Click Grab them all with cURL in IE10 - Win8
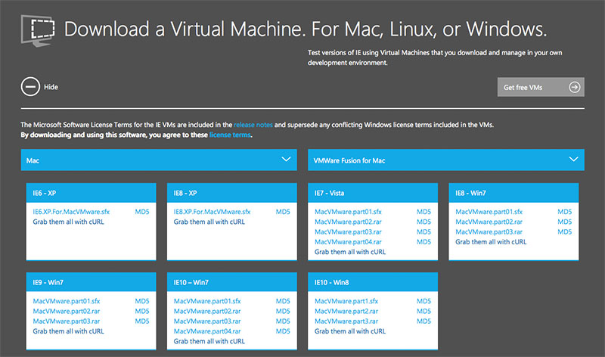 tap(350, 331)
